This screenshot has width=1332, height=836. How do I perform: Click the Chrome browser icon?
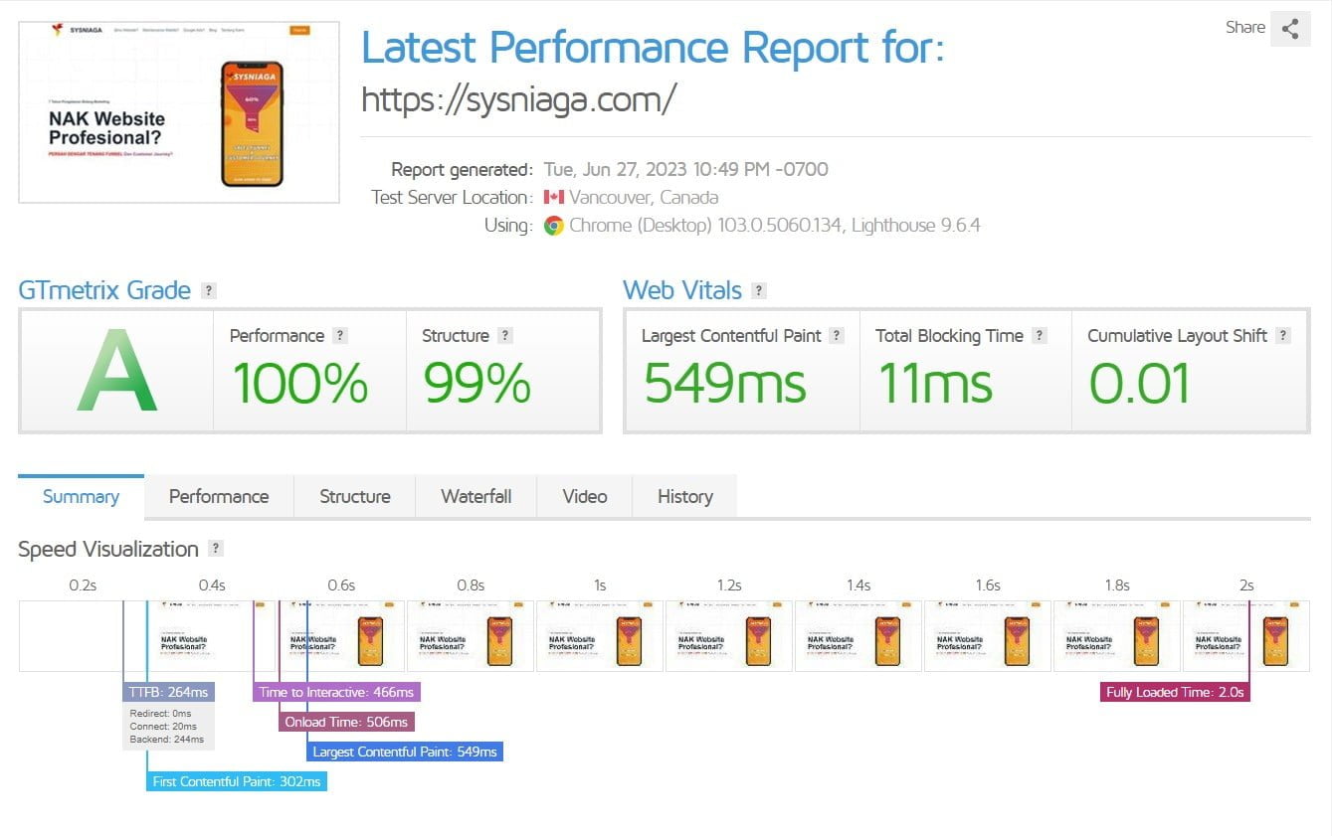(x=553, y=226)
